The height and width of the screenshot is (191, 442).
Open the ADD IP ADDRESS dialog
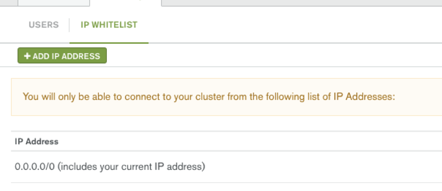(62, 56)
